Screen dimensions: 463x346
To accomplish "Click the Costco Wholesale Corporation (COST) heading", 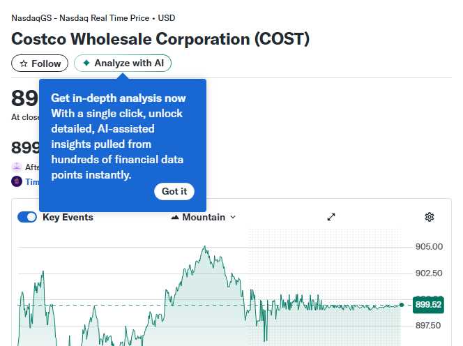I will pyautogui.click(x=160, y=39).
